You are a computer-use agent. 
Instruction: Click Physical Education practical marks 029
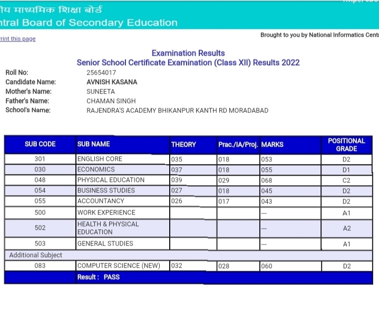pyautogui.click(x=238, y=180)
